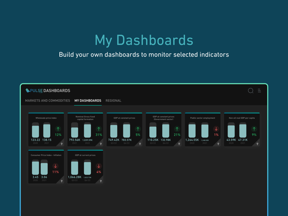Click the 47.31K value
The width and height of the screenshot is (288, 216).
(243, 140)
